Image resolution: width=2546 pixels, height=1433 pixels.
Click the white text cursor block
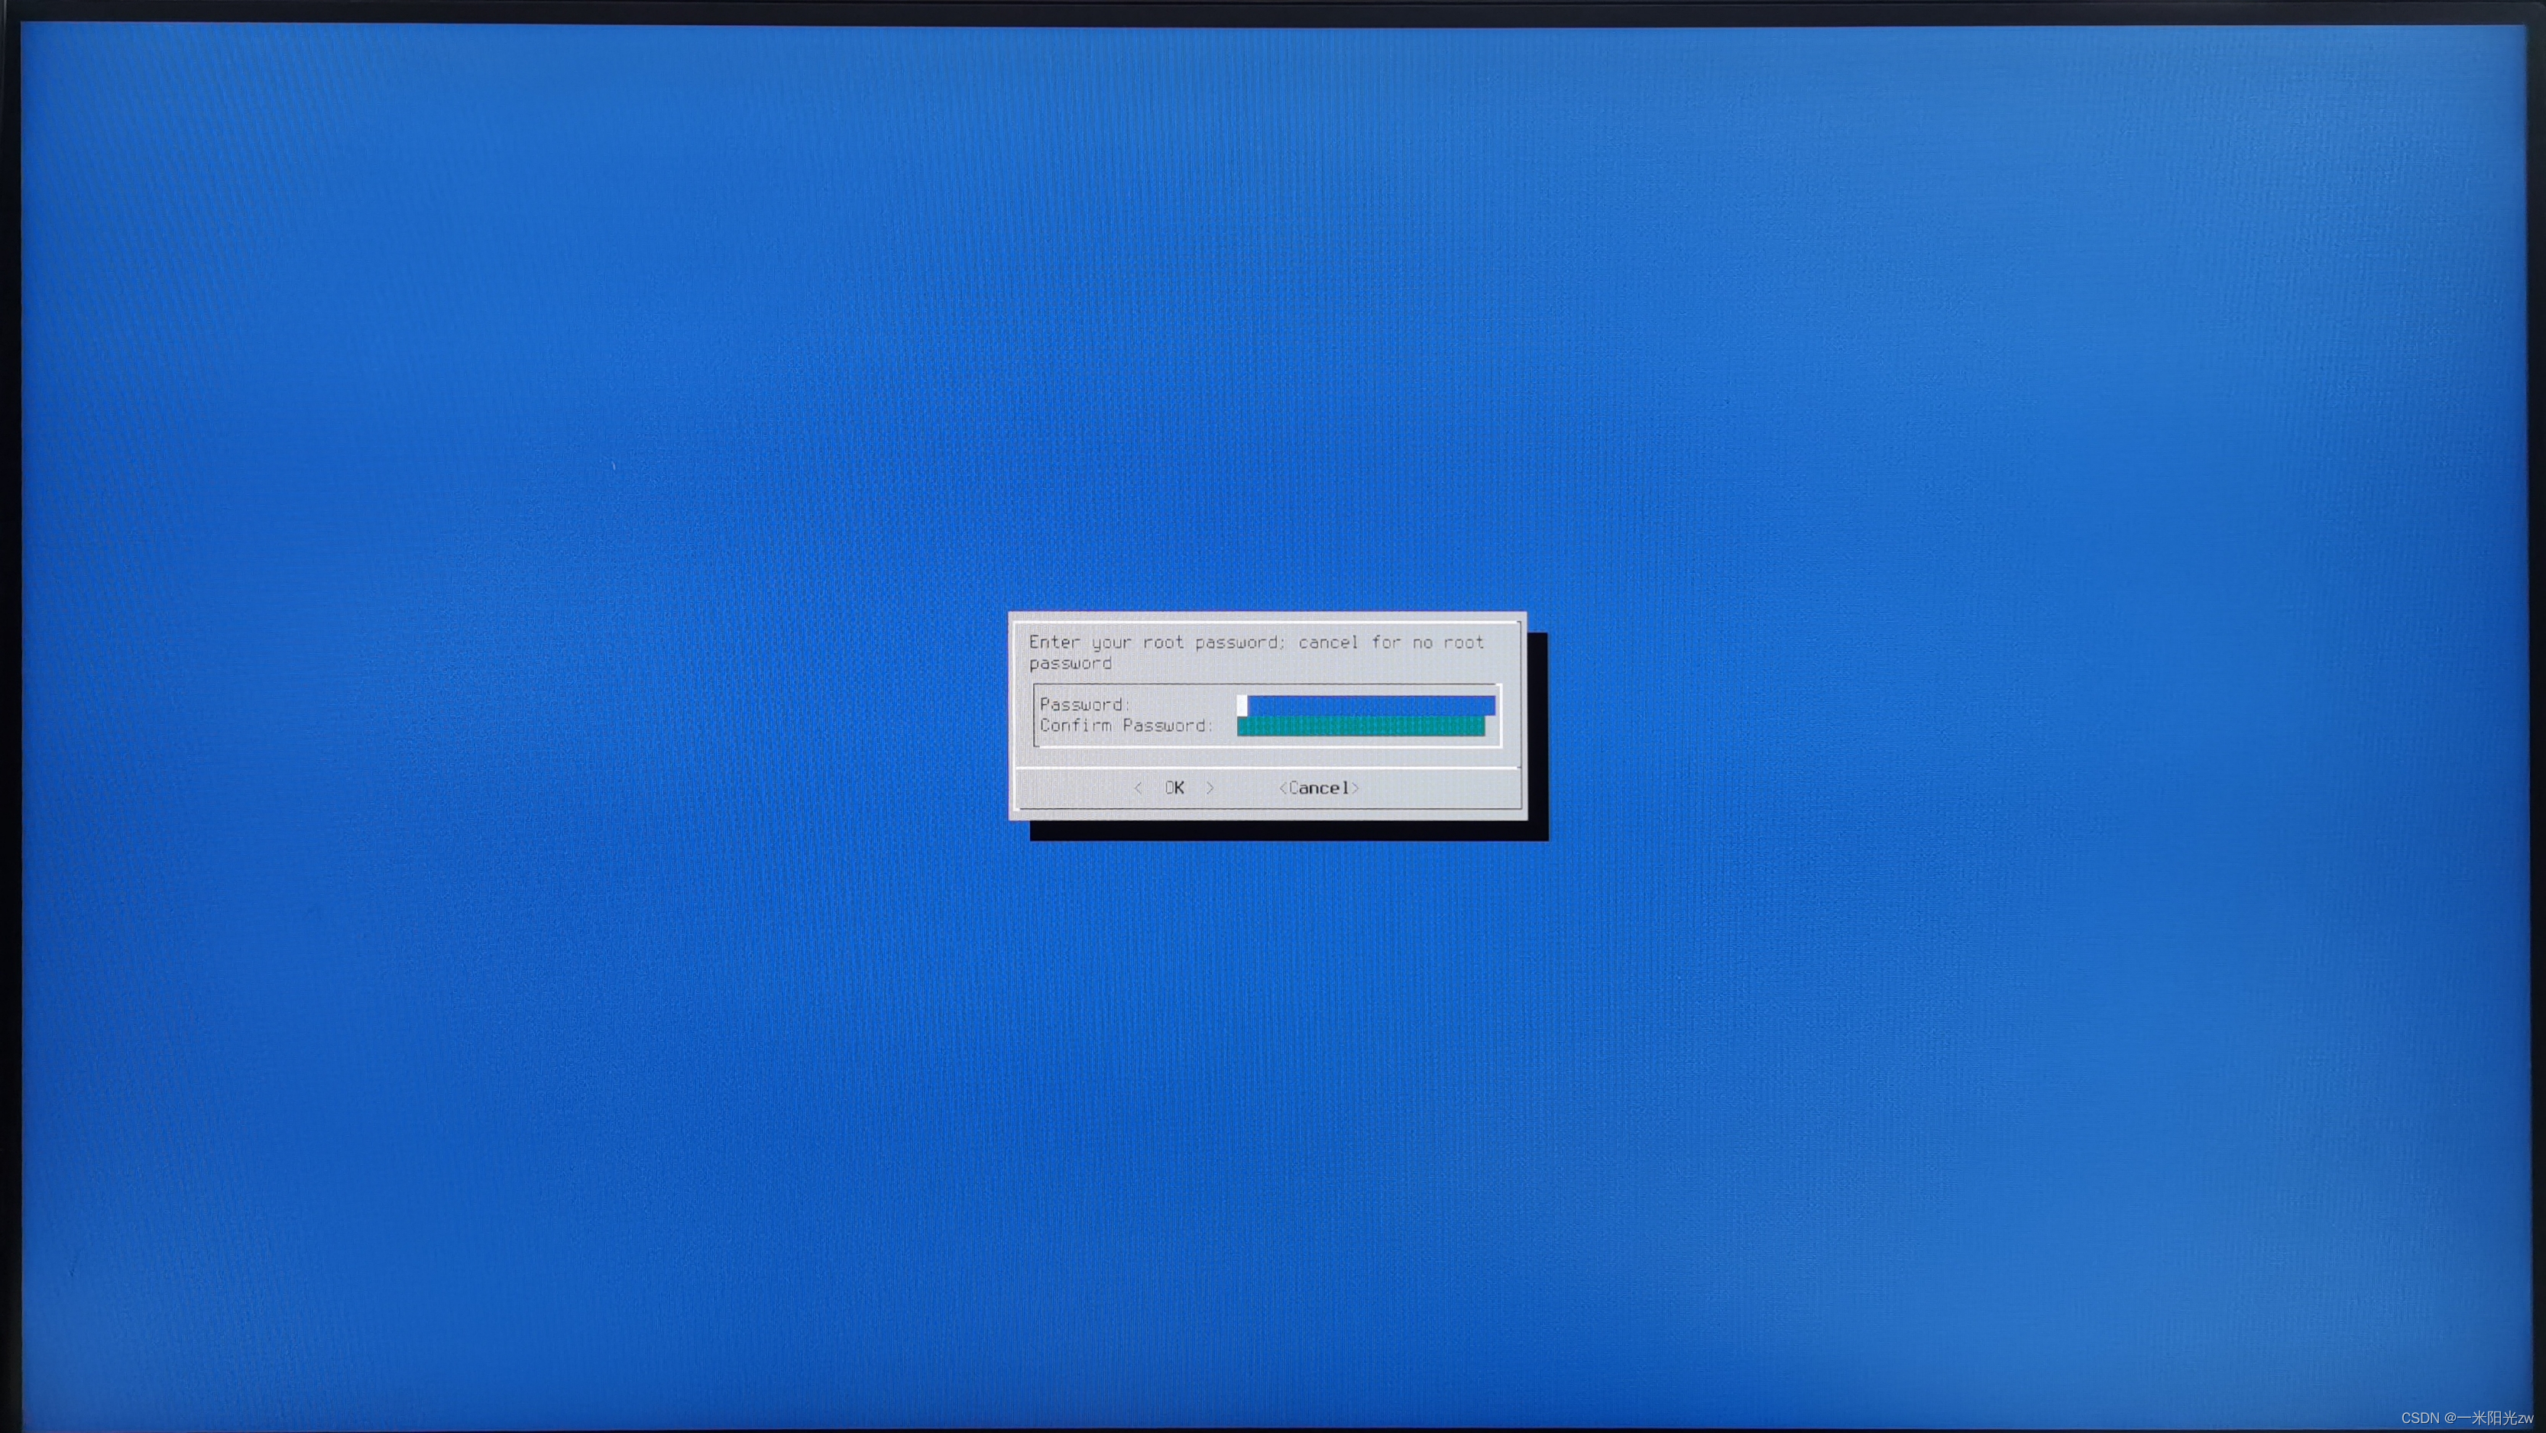pos(1242,704)
